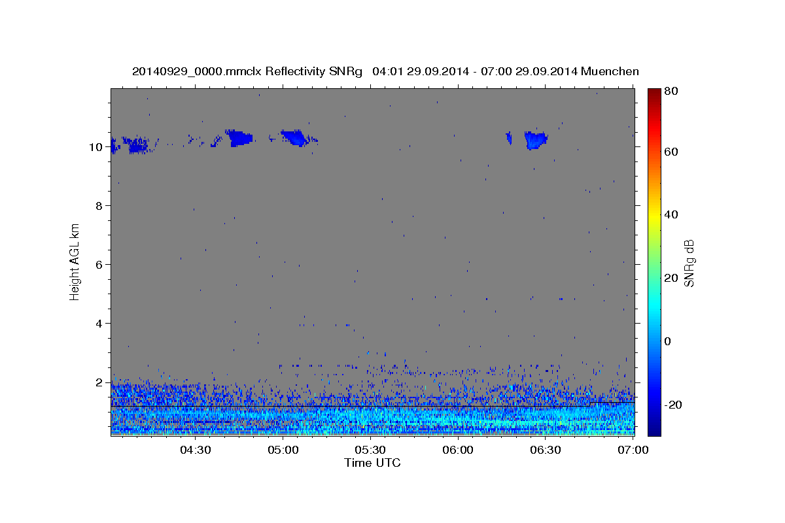Click the height axis label 2
The height and width of the screenshot is (523, 785).
point(97,382)
